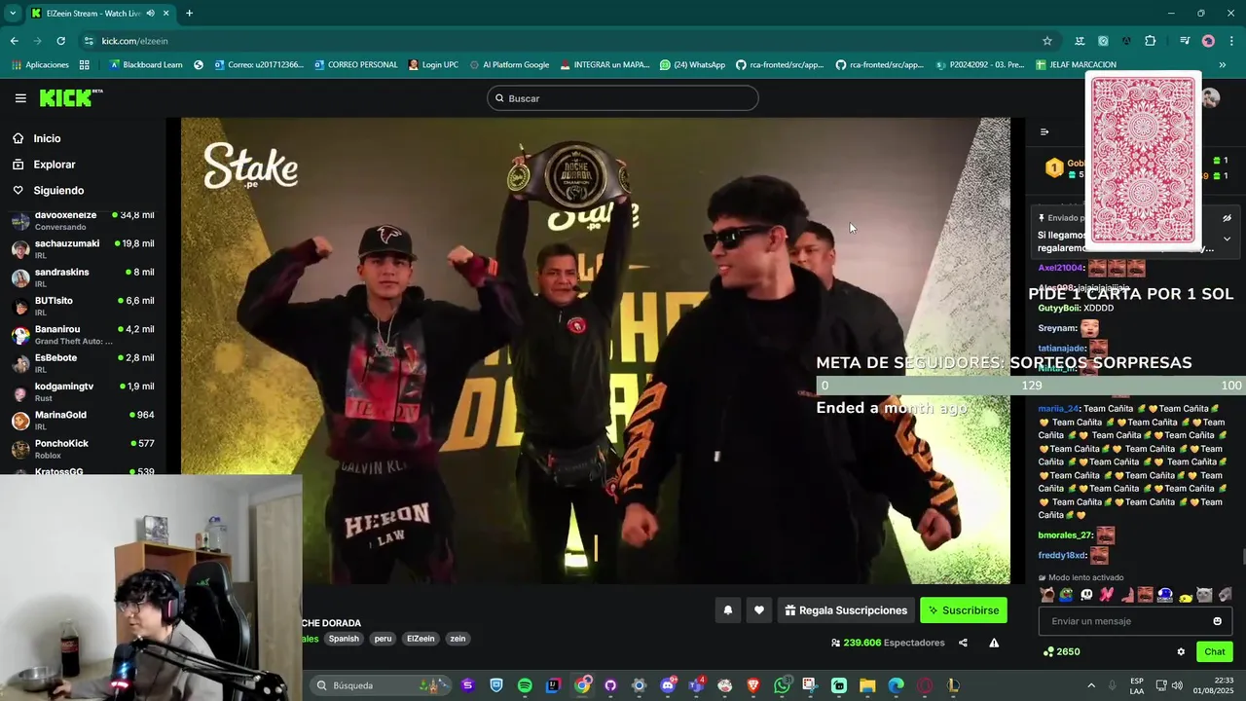Viewport: 1246px width, 701px height.
Task: Click the browser back arrow
Action: (x=14, y=41)
